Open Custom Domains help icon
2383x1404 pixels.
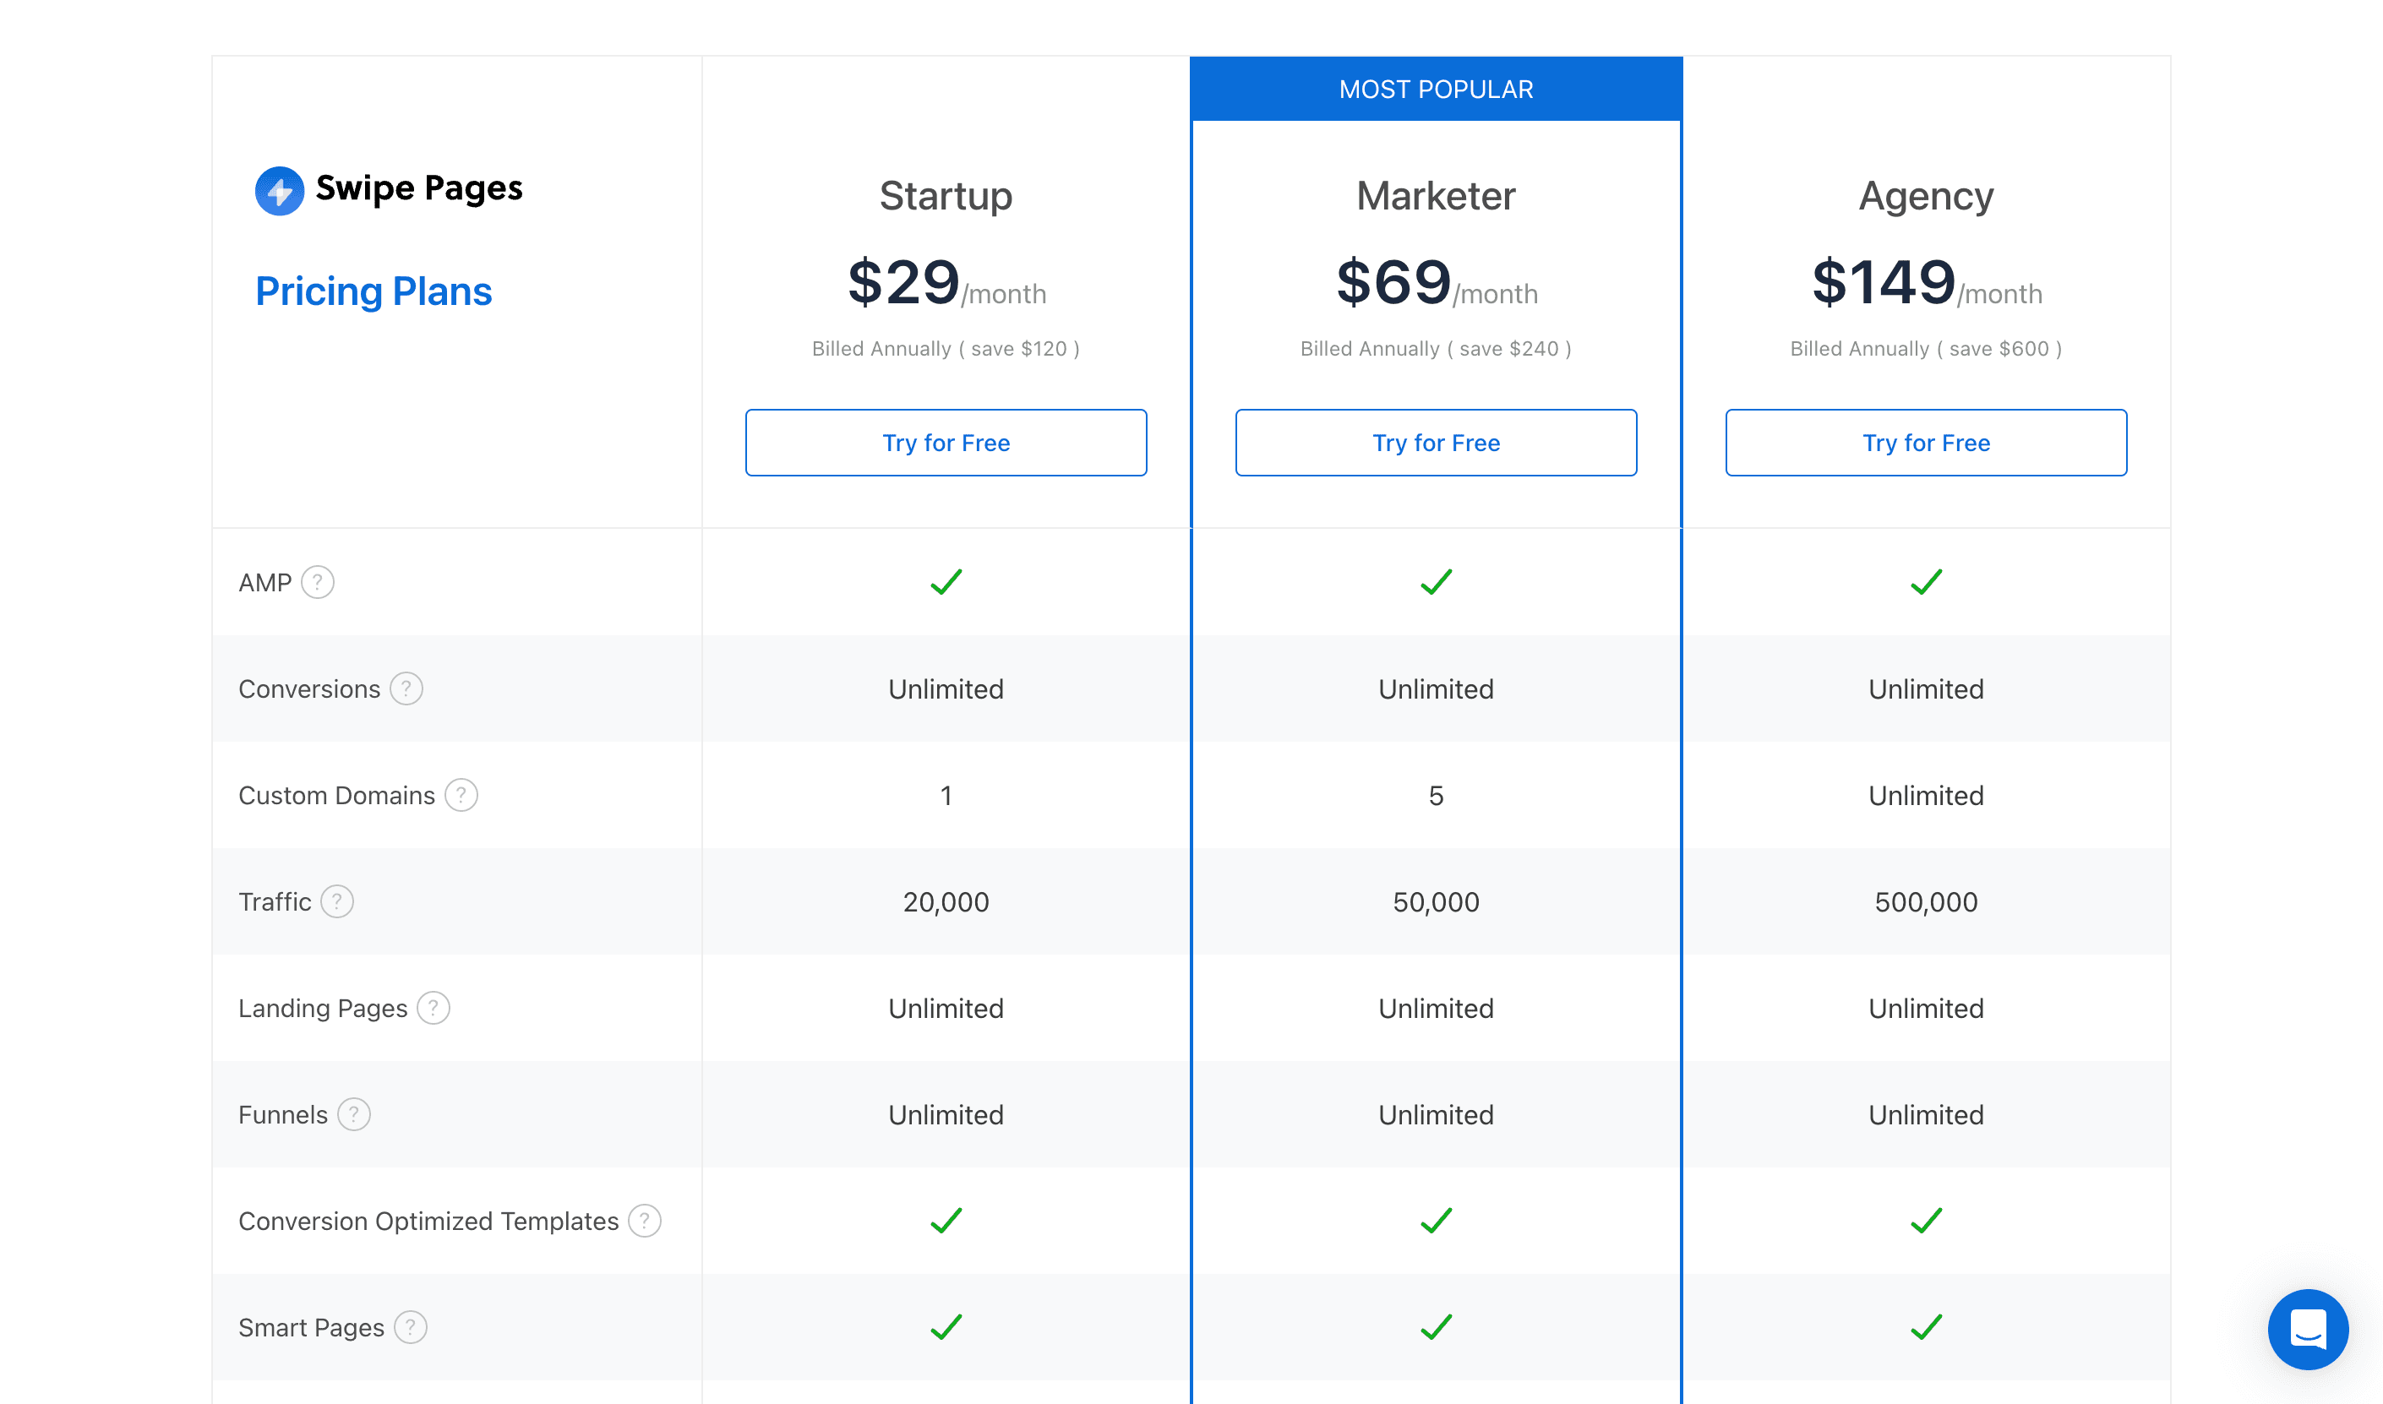point(462,796)
